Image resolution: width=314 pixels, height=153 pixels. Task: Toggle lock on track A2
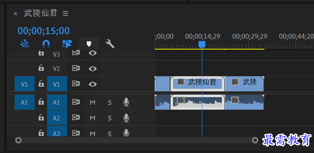pyautogui.click(x=41, y=118)
